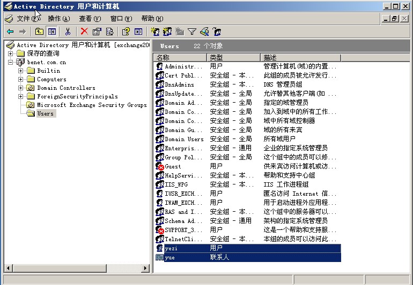Select the Domain Controllers OU
Screen dimensions: 413x285
click(x=66, y=88)
